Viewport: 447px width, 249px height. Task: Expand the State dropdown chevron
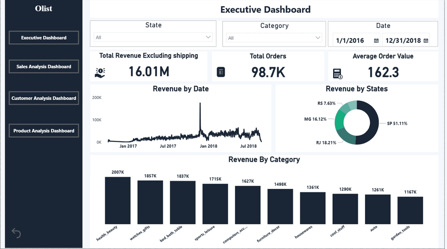tap(208, 37)
